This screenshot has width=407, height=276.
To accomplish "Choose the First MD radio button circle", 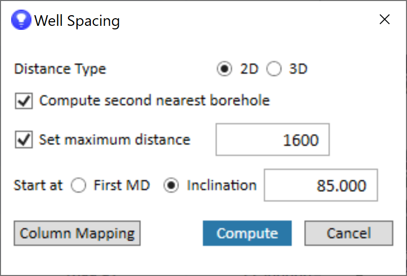I will [79, 185].
